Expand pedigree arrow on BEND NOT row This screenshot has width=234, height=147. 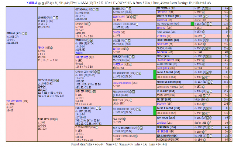(230, 28)
